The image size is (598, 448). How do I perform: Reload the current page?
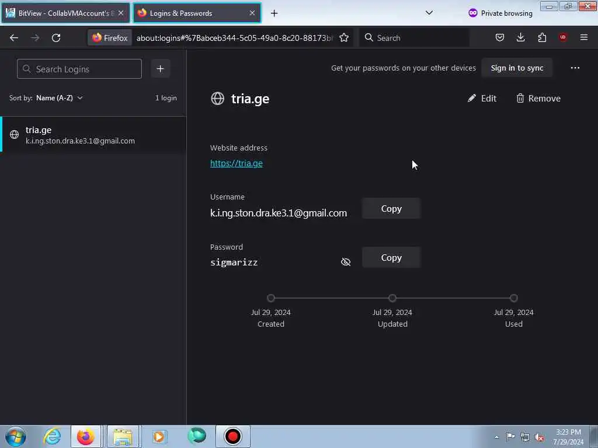point(56,38)
